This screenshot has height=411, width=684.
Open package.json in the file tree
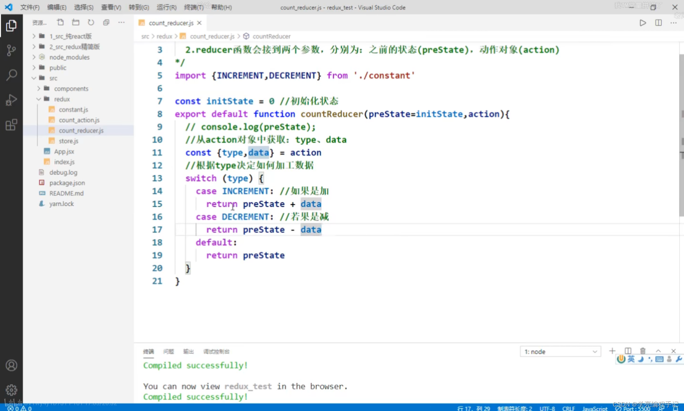(78, 183)
